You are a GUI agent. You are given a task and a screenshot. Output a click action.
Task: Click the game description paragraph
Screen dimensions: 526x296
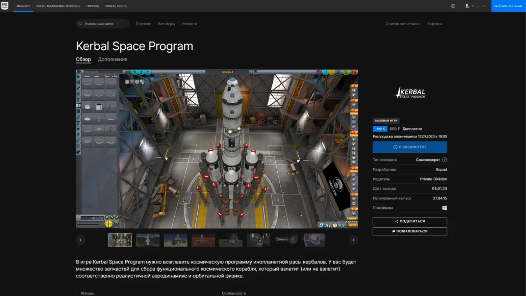(x=216, y=269)
